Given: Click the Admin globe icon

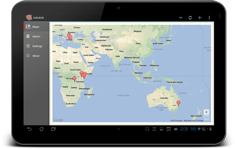Looking at the screenshot, I should point(28,36).
